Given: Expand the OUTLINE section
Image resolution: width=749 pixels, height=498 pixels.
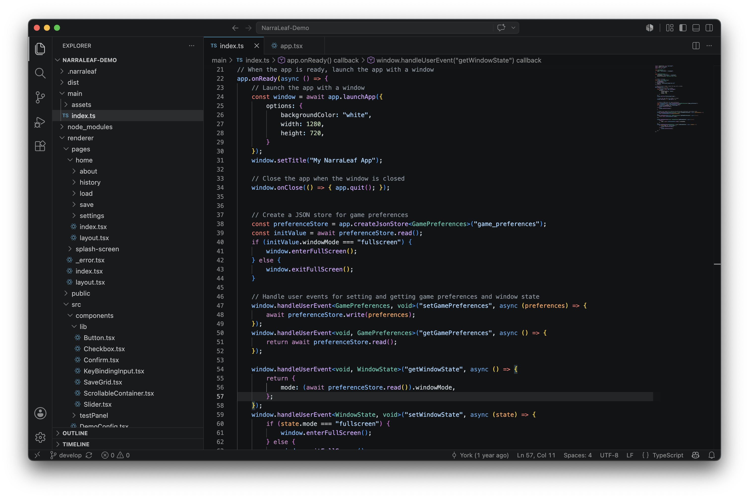Looking at the screenshot, I should 128,433.
